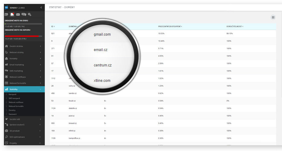This screenshot has height=151, width=282.
Task: Click the home icon for Úvodní stránka
Action: 6,46
